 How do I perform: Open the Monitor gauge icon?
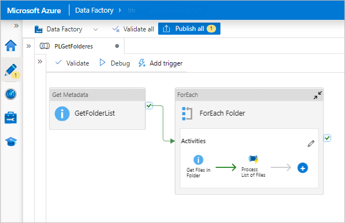point(10,94)
